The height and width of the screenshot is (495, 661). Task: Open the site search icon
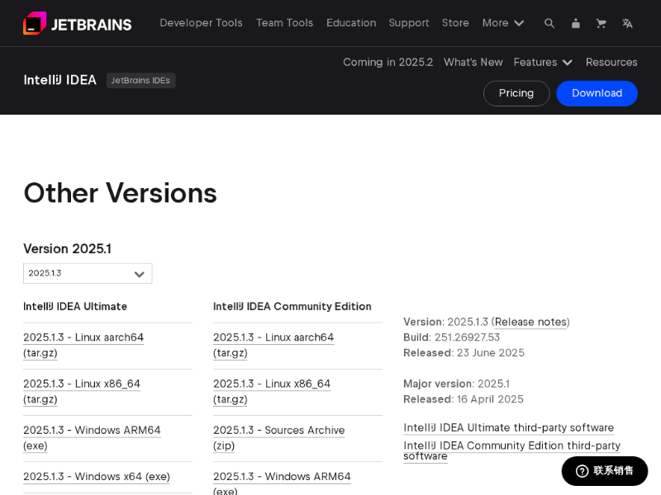[x=549, y=23]
